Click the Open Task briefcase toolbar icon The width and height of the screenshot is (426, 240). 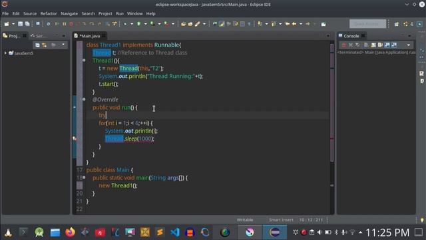[x=190, y=24]
